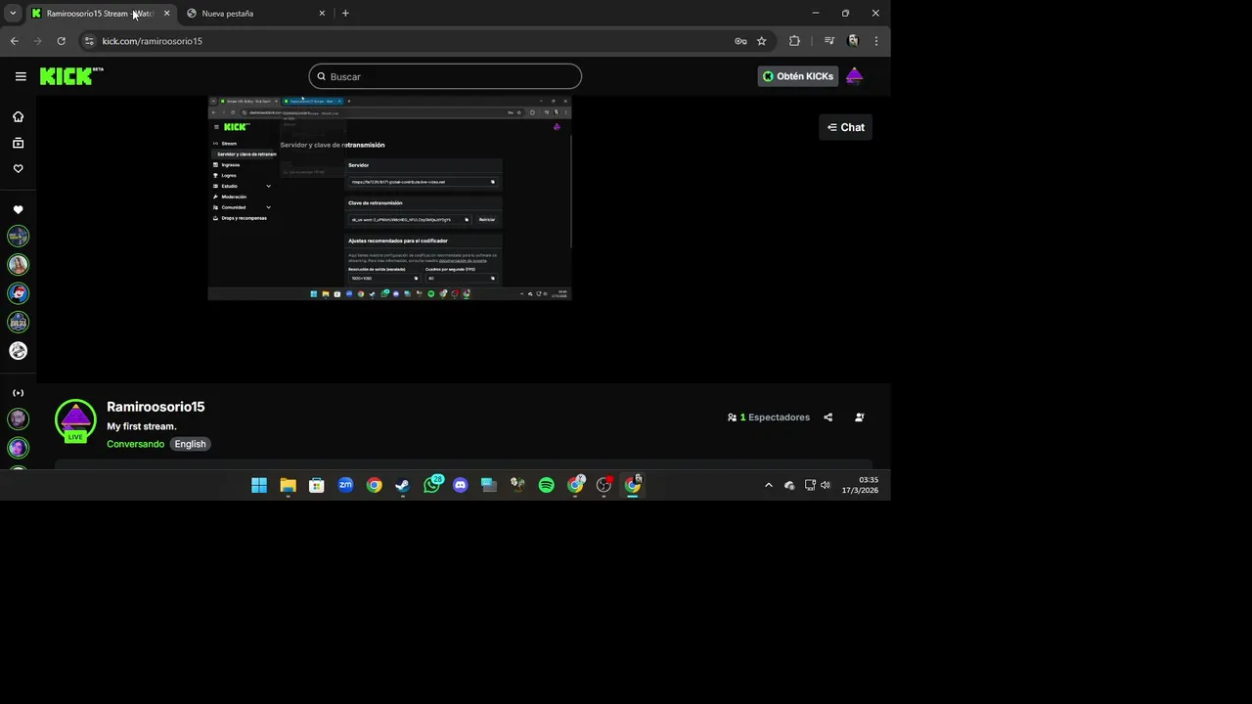Close the Nueva pestaña tab
This screenshot has height=704, width=1252.
[322, 14]
